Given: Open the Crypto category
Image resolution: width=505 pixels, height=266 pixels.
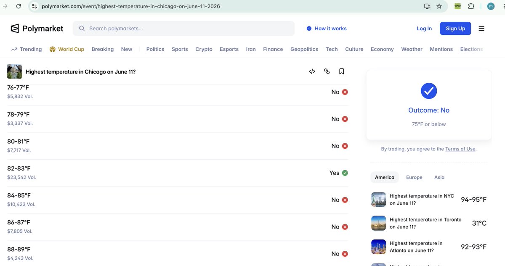Looking at the screenshot, I should [204, 49].
